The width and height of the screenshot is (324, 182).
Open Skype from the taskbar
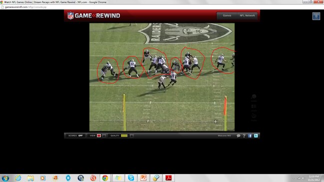tap(131, 178)
